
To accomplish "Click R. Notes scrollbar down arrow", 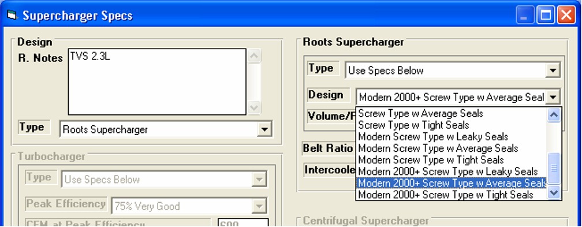I will [254, 108].
